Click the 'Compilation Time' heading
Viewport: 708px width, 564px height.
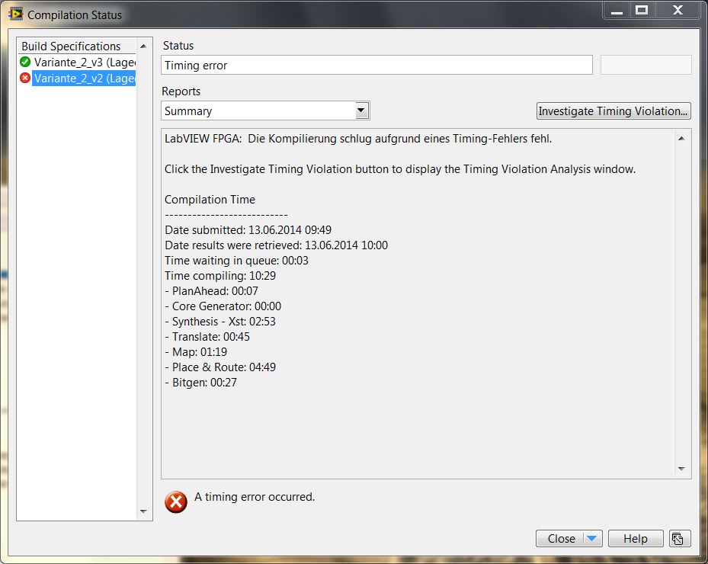click(210, 199)
